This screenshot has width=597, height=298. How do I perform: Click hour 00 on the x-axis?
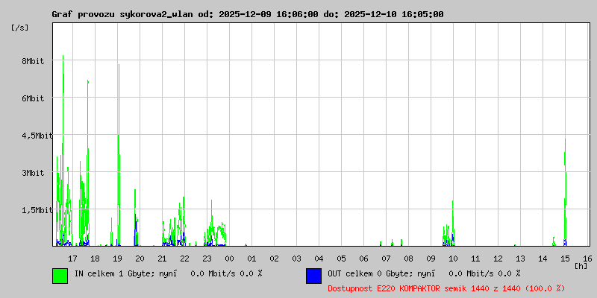[x=230, y=259]
